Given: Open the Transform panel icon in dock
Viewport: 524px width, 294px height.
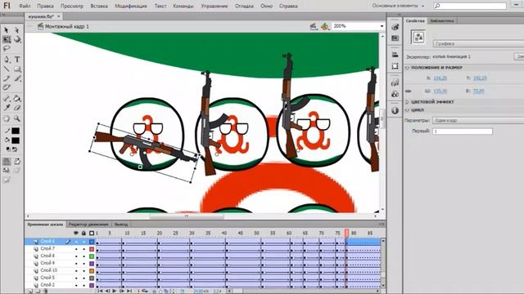Looking at the screenshot, I should point(395,66).
